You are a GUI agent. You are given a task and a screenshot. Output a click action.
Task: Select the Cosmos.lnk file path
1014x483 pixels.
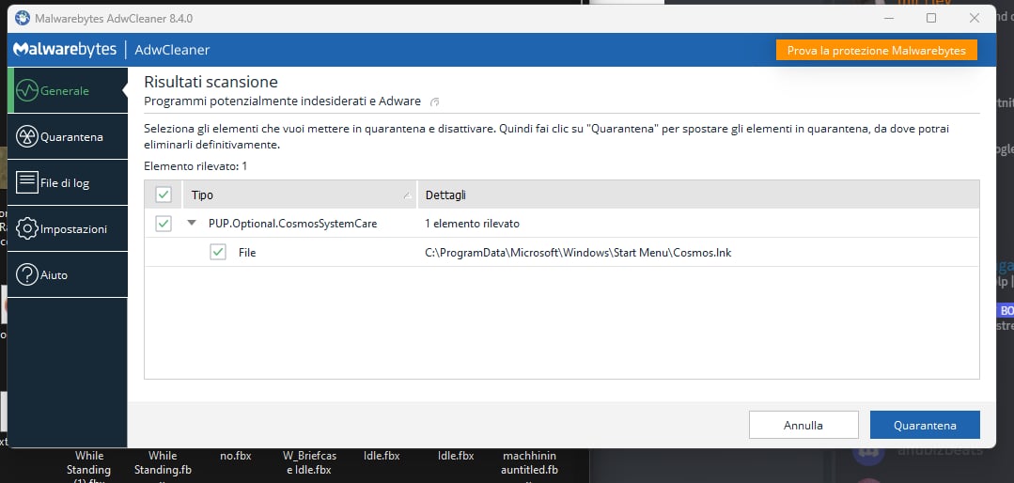578,253
